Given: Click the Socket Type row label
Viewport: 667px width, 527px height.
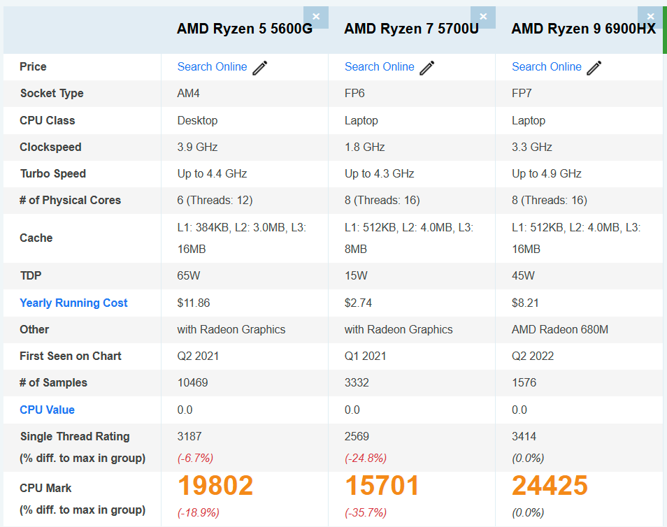Looking at the screenshot, I should [52, 94].
